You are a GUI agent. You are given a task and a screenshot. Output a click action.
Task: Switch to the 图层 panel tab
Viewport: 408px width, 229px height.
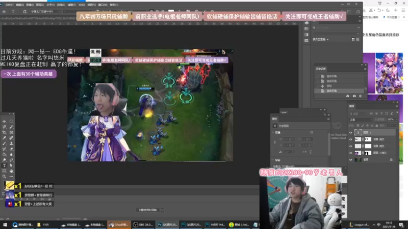(x=352, y=106)
